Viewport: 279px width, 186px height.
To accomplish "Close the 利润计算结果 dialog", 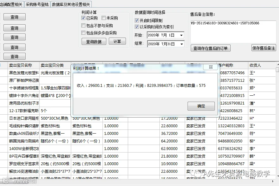I will click(211, 67).
